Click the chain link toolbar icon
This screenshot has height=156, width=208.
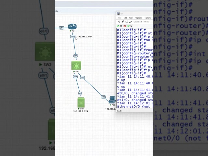pyautogui.click(x=130, y=22)
